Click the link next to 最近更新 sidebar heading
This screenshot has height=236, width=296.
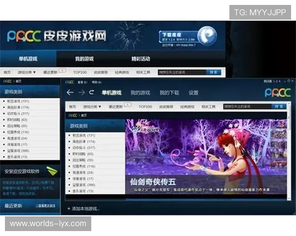pos(46,206)
